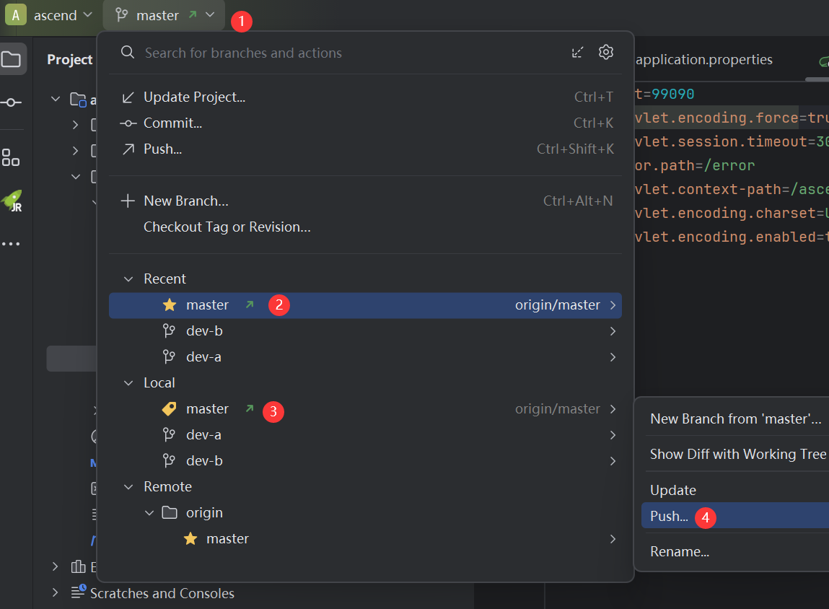Select Push... in the branch submenu
The image size is (829, 609).
(669, 517)
